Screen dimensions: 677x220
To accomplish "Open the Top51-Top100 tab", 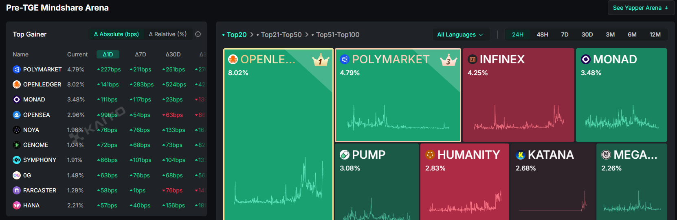I will [337, 35].
